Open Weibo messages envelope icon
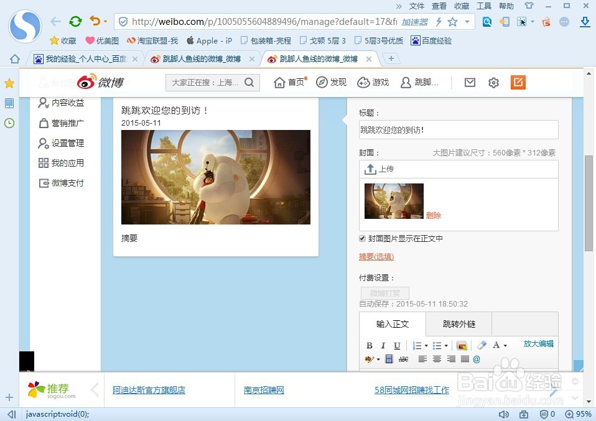The height and width of the screenshot is (421, 596). (x=470, y=82)
